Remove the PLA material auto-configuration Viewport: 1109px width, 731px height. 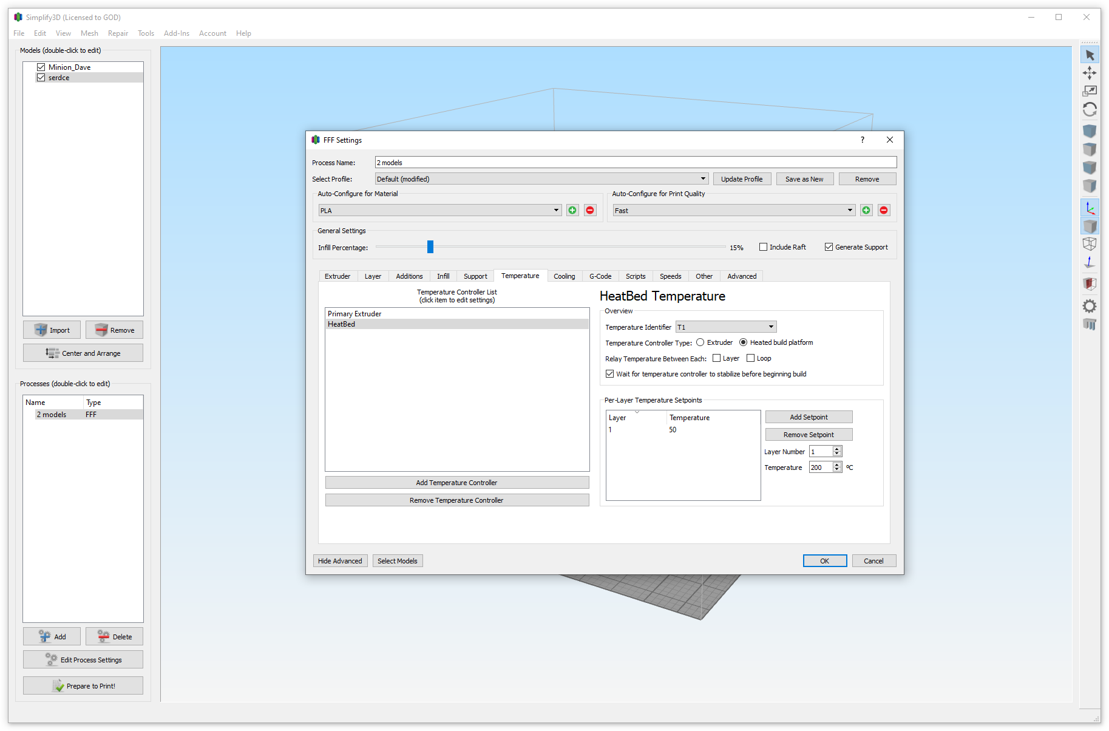click(590, 210)
